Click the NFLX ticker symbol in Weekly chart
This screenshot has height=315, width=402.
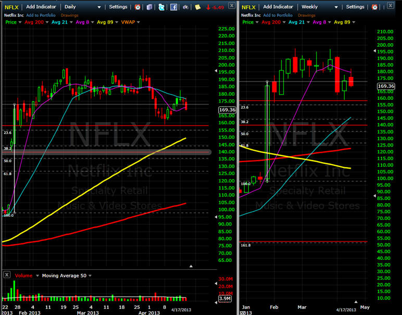(x=248, y=7)
